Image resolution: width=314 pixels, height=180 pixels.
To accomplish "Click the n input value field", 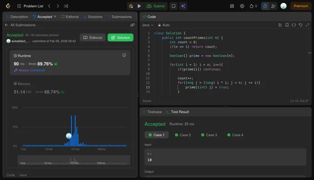I will tap(225, 157).
